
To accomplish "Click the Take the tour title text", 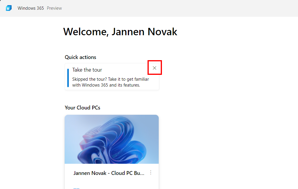I will coord(87,70).
